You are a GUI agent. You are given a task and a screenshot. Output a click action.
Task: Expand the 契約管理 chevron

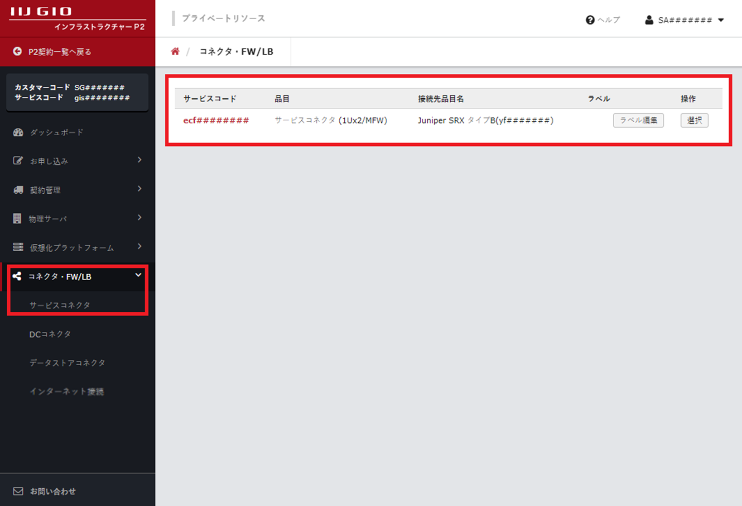tap(140, 189)
